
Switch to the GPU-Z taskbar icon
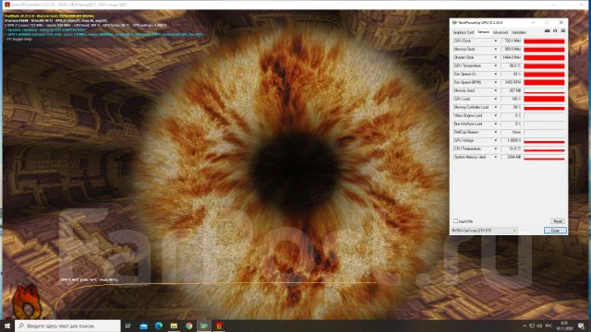(x=204, y=326)
